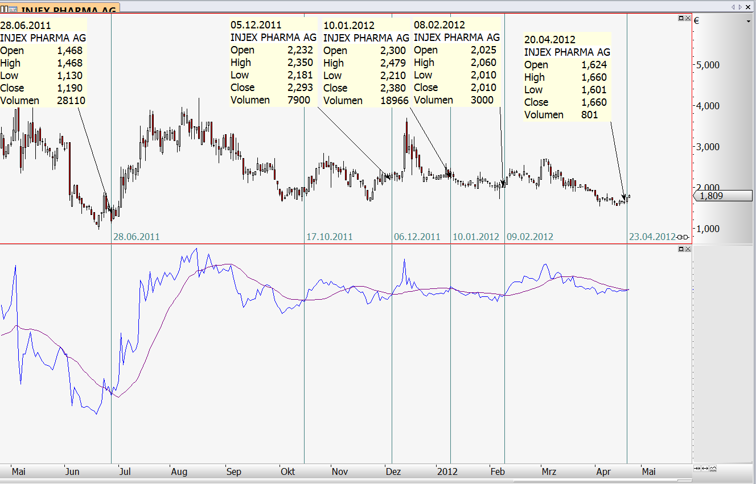756x484 pixels.
Task: Close the lower indicator pane
Action: (688, 249)
